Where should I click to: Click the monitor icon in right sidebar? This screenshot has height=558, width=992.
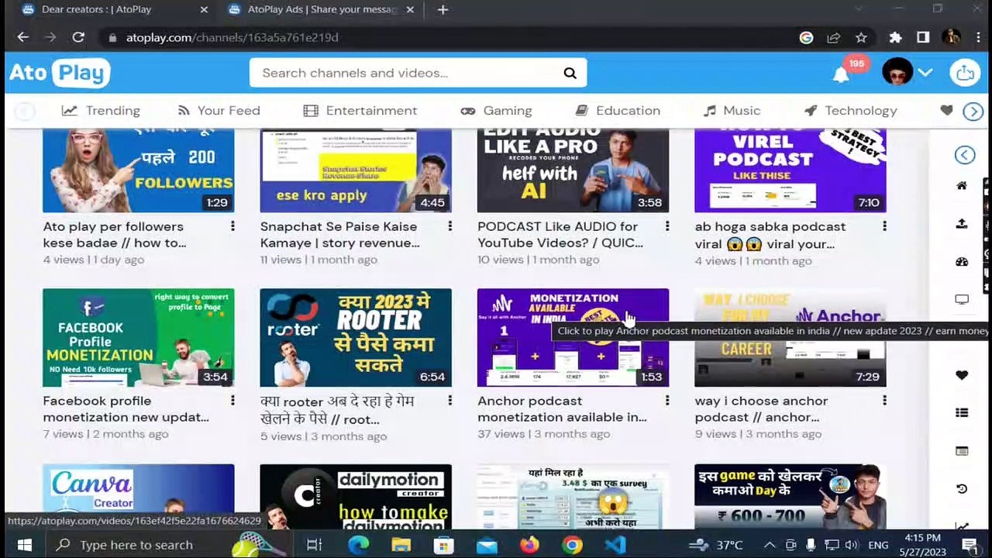click(x=962, y=299)
